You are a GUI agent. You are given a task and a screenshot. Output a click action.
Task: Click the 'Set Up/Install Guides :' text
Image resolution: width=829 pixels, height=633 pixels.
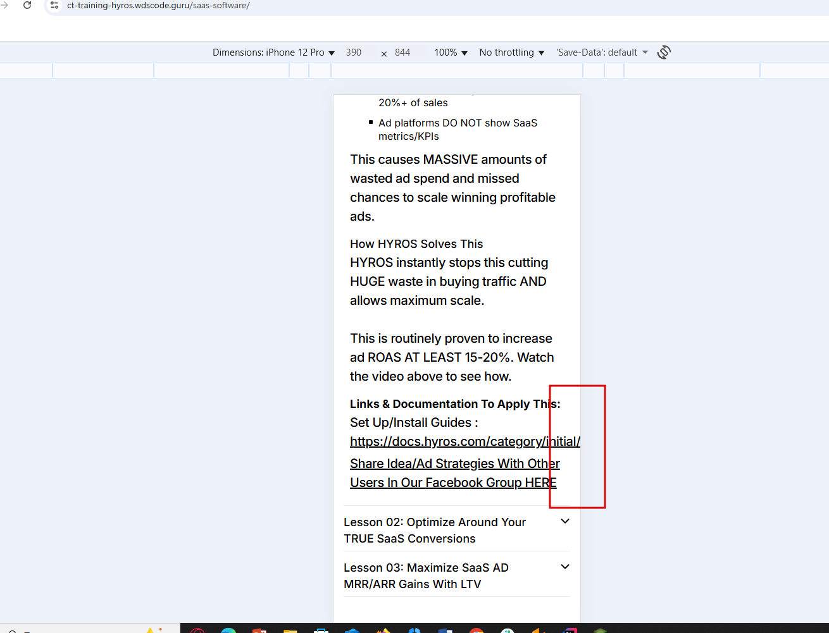(414, 422)
